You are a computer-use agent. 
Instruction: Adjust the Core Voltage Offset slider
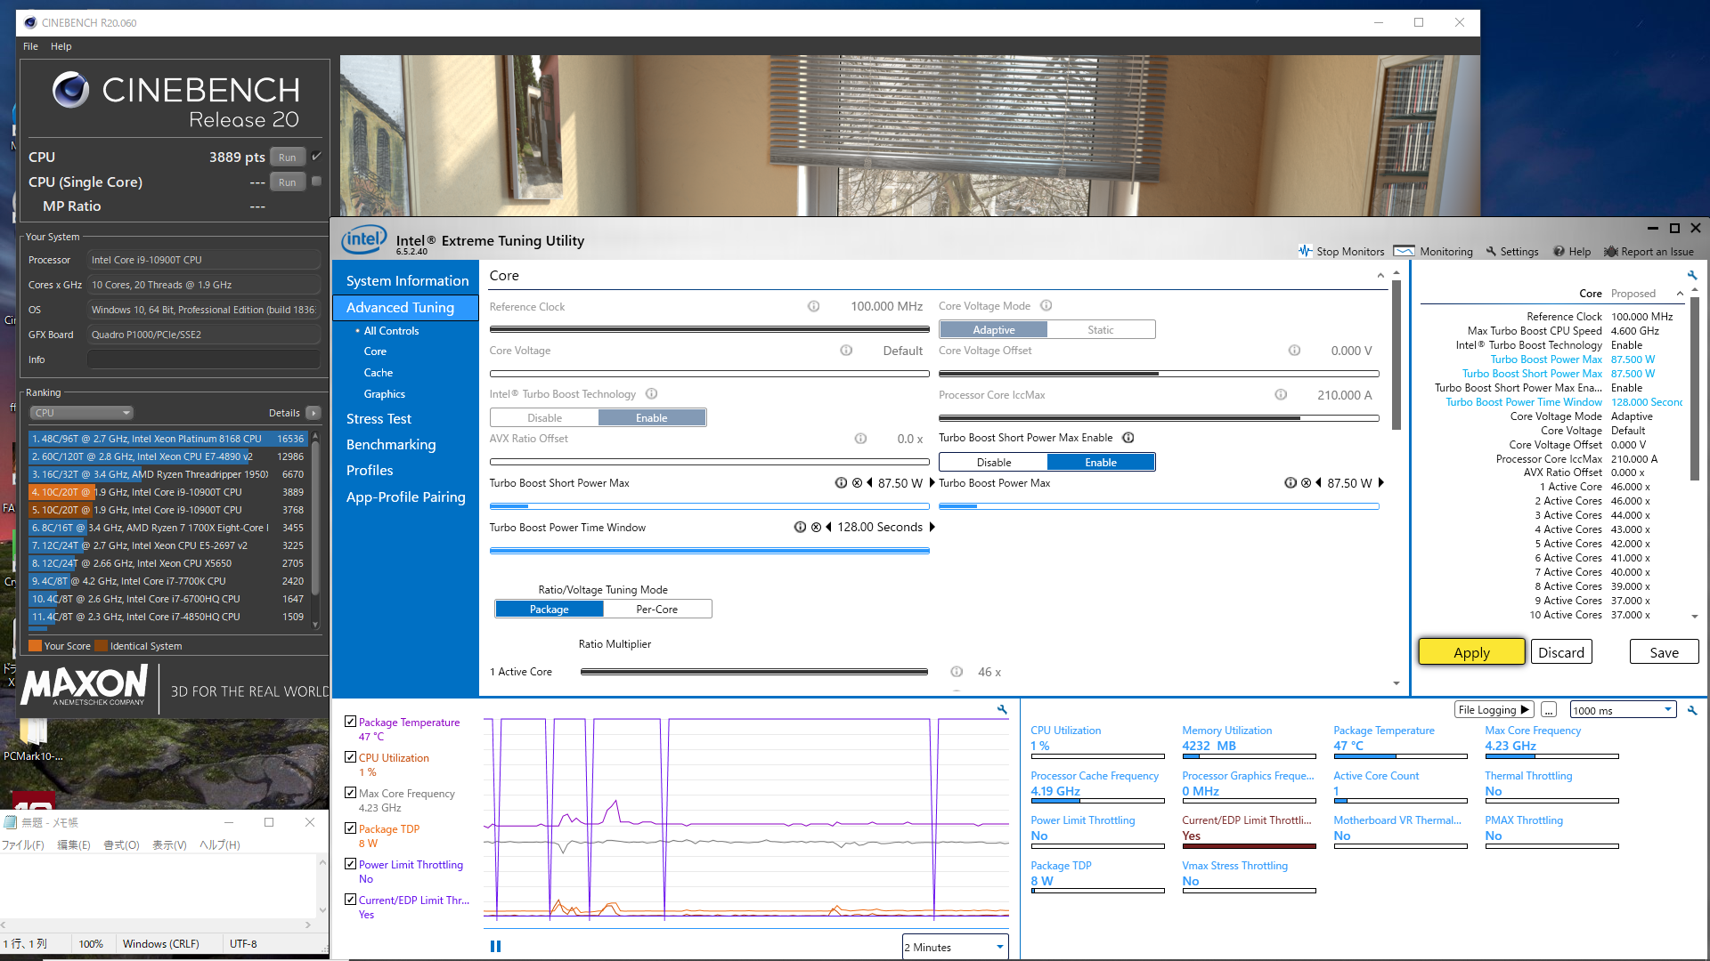click(x=1159, y=374)
